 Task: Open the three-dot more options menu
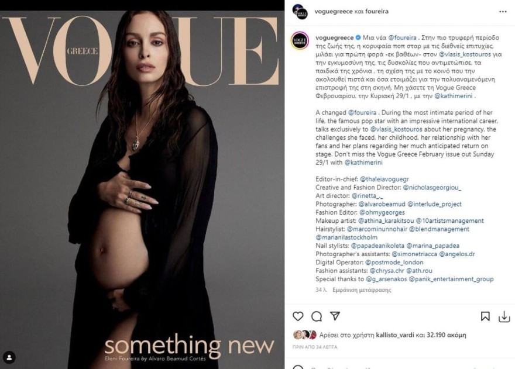[x=503, y=12]
